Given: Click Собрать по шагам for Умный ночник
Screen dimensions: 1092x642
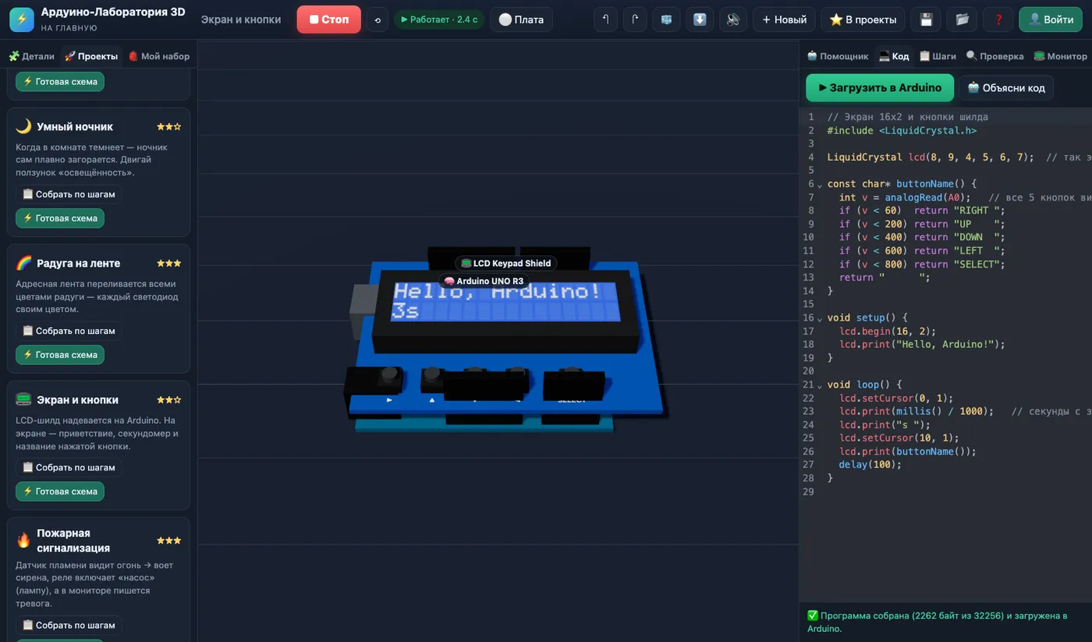Looking at the screenshot, I should pyautogui.click(x=69, y=194).
